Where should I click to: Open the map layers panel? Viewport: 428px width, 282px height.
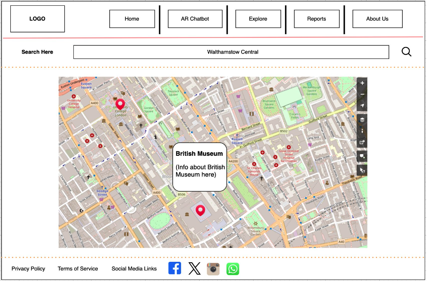[362, 120]
